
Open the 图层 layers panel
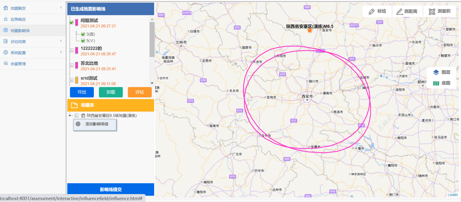click(442, 72)
